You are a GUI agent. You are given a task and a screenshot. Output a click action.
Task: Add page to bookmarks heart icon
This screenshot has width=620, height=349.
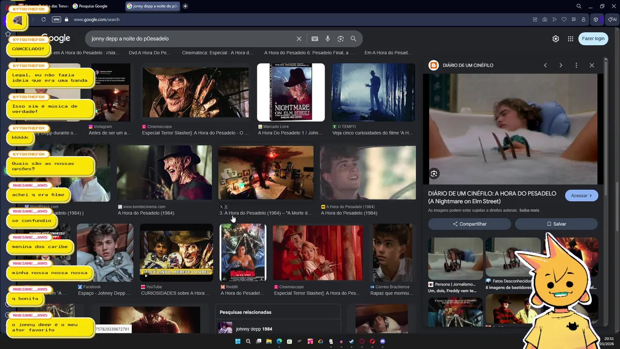point(564,19)
